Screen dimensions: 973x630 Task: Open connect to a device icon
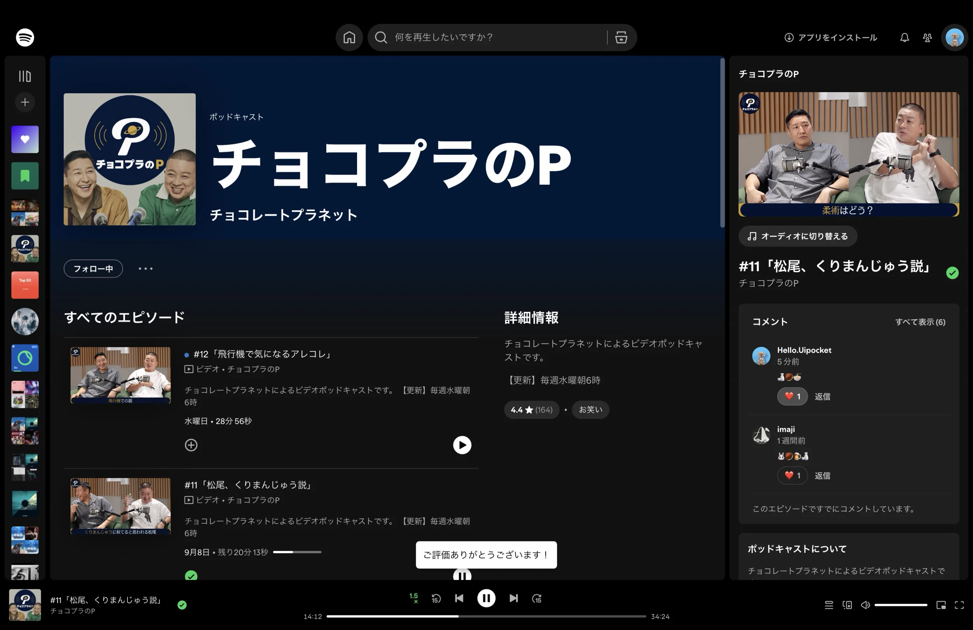pyautogui.click(x=847, y=605)
